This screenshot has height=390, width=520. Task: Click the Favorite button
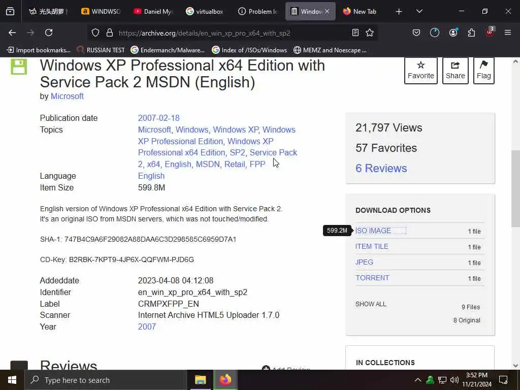coord(421,70)
